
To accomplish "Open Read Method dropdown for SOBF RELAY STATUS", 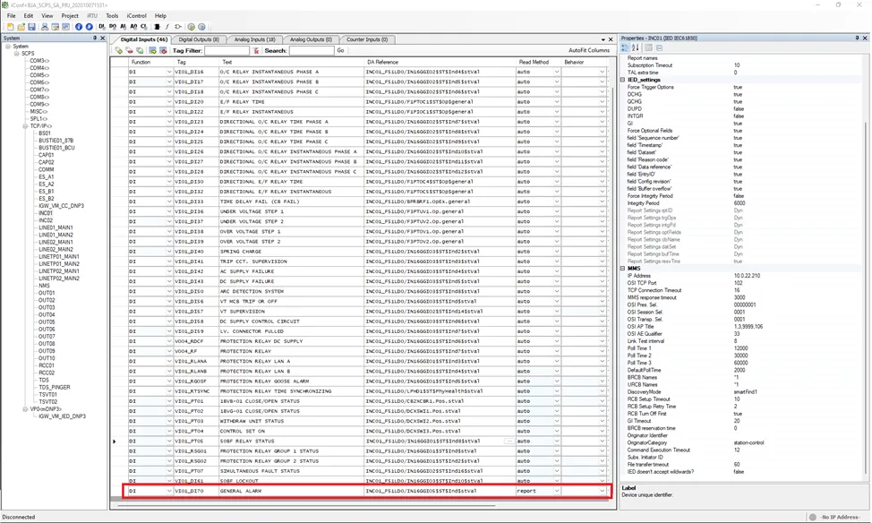I will (557, 442).
